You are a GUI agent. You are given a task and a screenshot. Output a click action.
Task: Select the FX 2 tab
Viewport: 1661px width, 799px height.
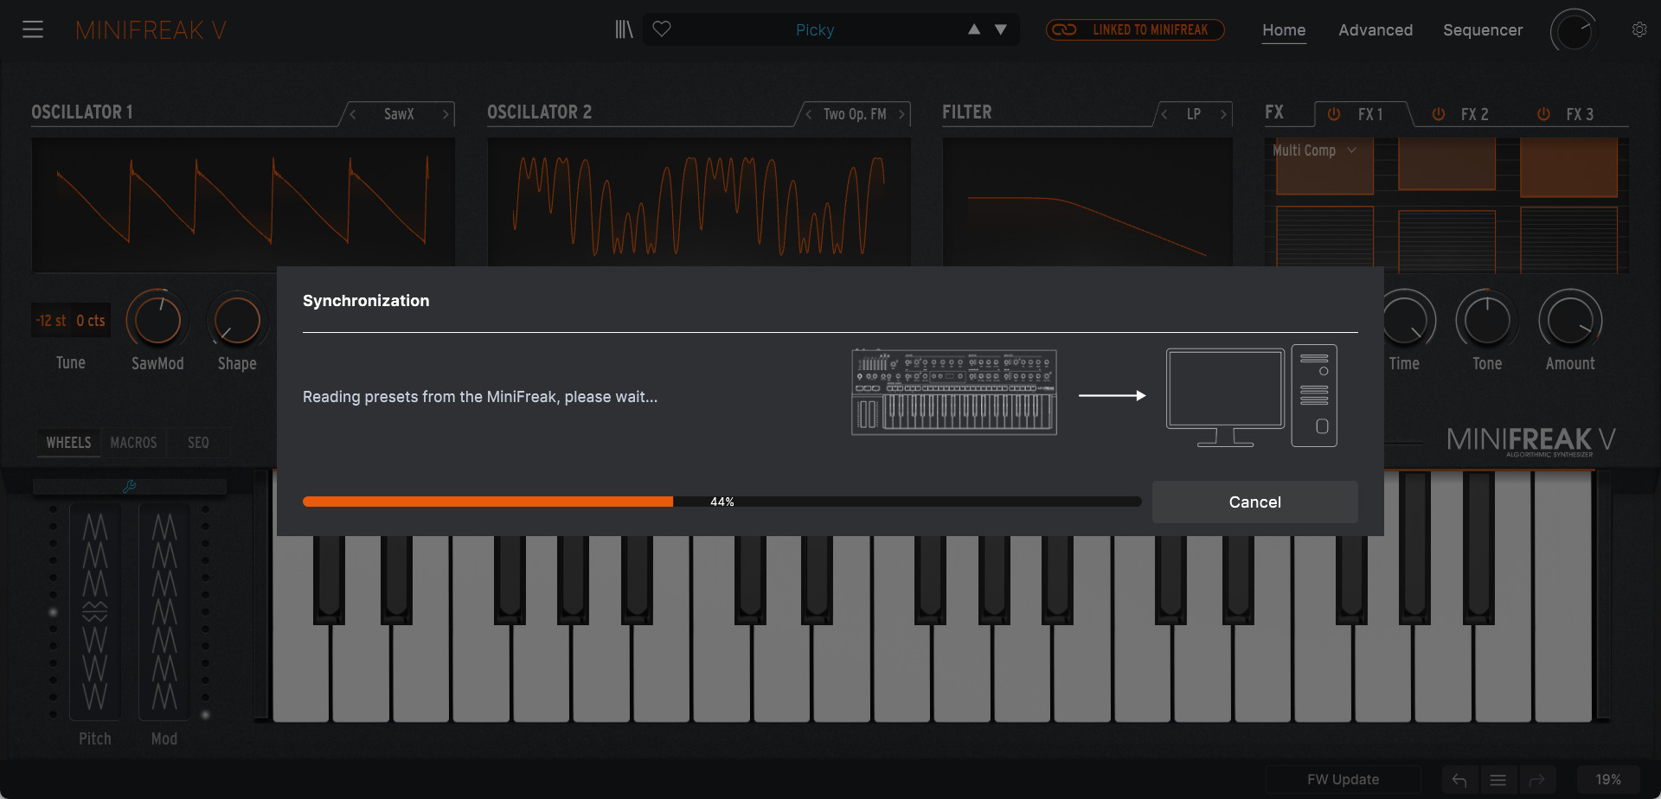point(1475,114)
